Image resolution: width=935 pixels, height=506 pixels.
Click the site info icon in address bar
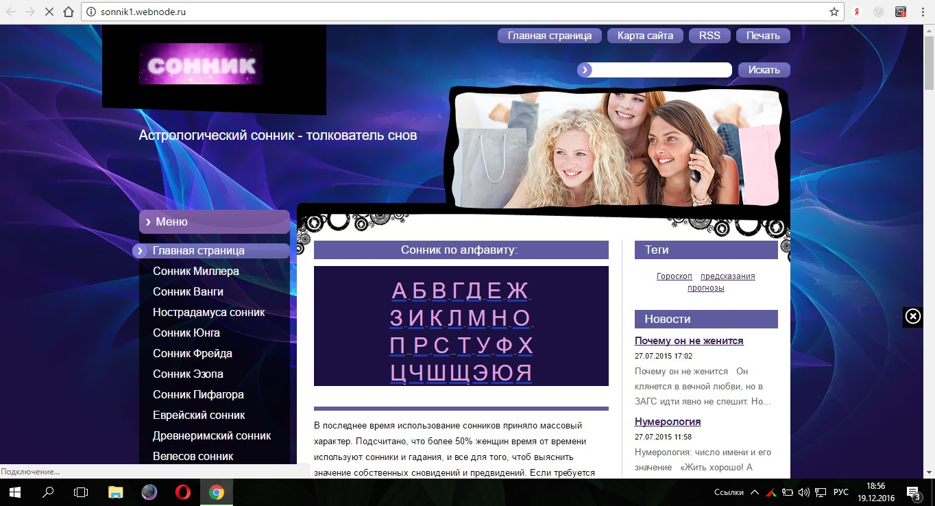click(x=91, y=12)
